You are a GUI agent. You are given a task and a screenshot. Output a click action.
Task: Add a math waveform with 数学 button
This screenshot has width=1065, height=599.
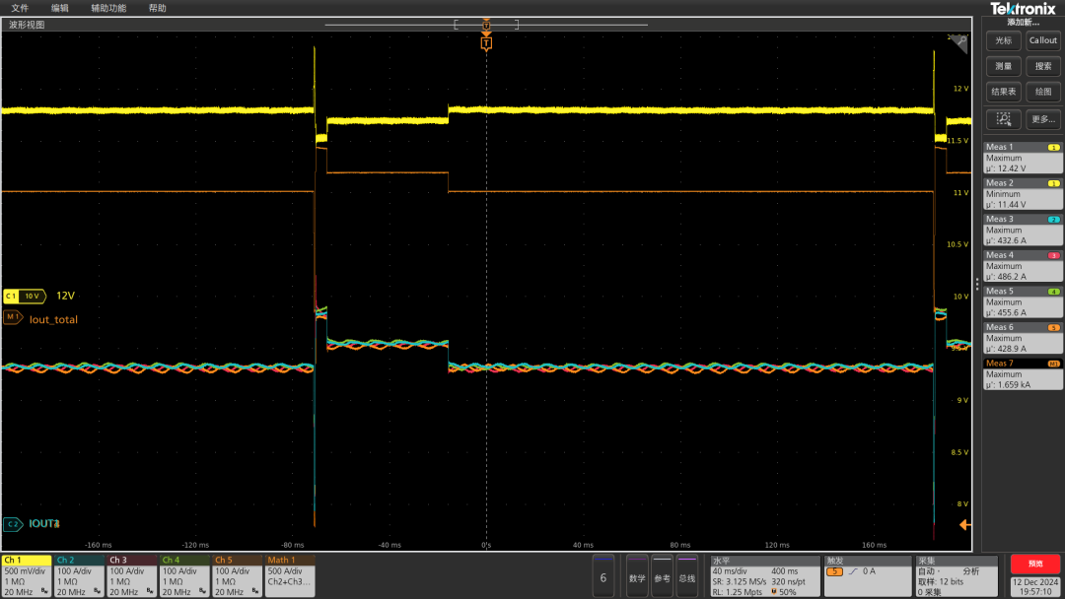[637, 576]
